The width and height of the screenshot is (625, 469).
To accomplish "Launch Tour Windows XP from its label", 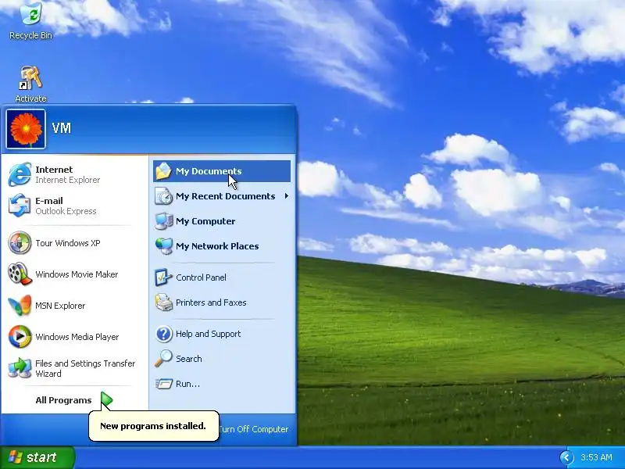I will [68, 243].
